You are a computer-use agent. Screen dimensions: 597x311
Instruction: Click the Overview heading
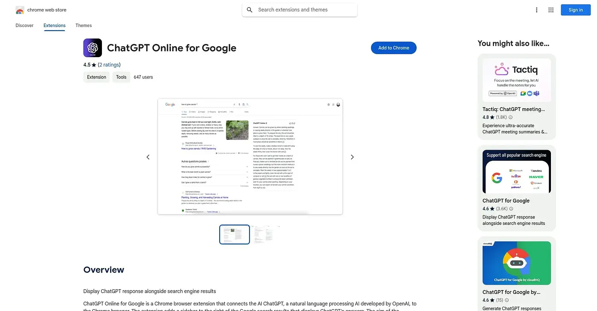[104, 270]
